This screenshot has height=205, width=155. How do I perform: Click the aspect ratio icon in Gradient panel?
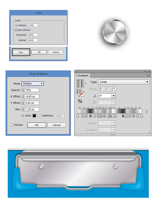click(95, 102)
